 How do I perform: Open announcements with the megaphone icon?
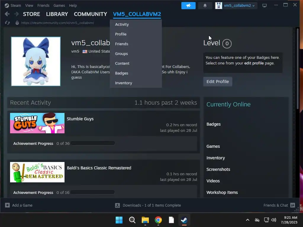pos(188,6)
